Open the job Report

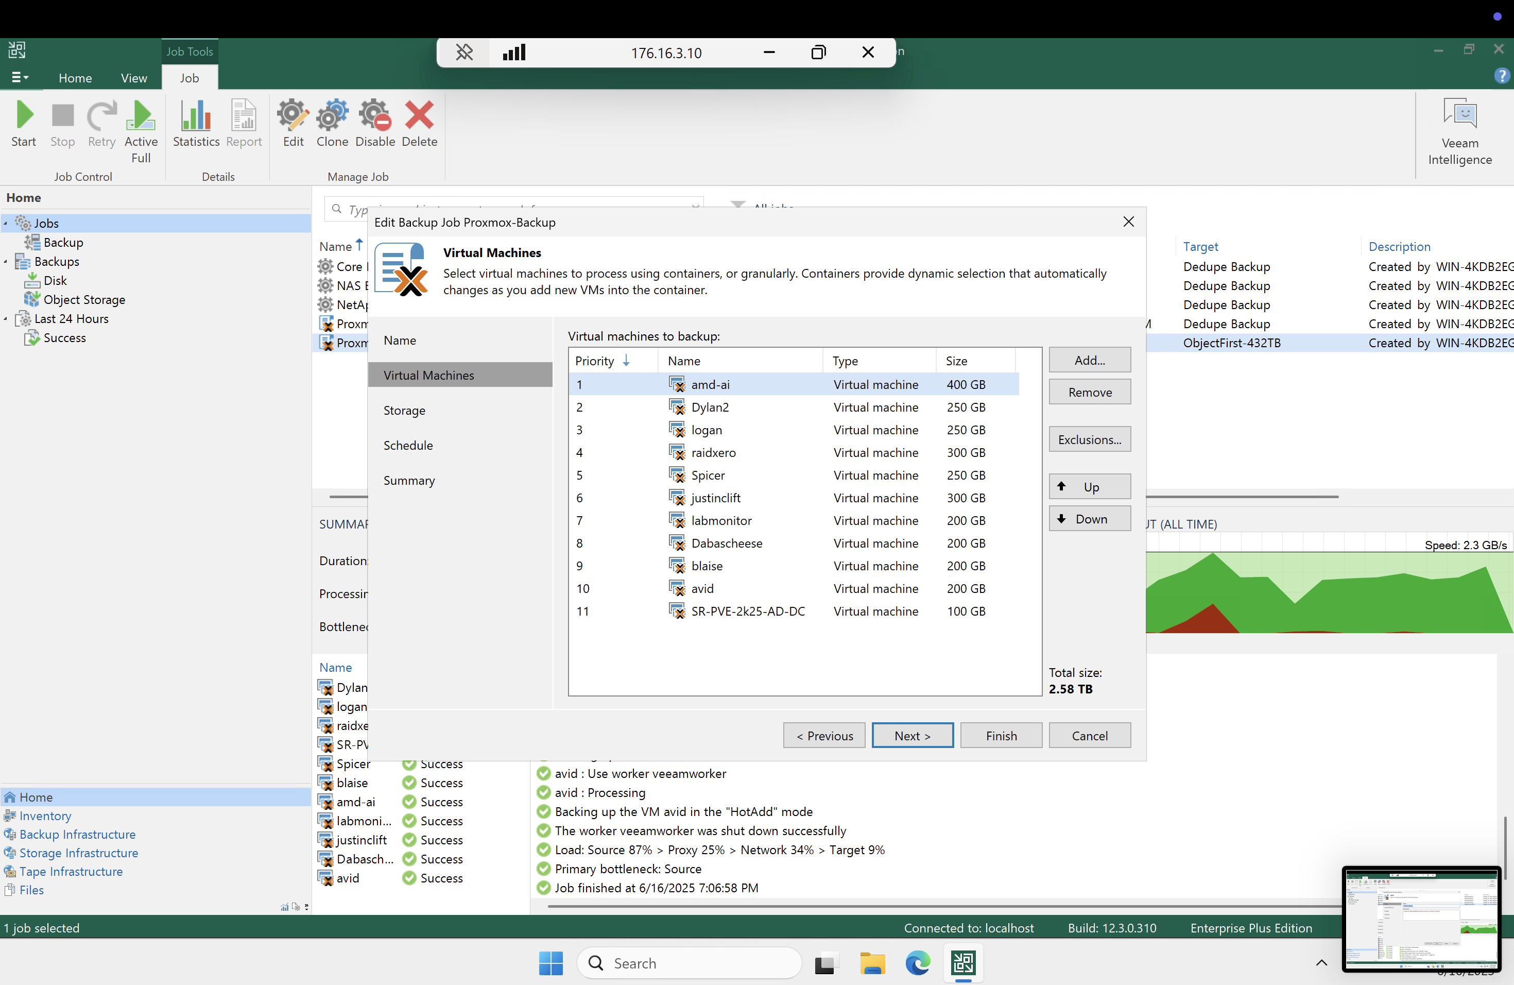(x=244, y=125)
